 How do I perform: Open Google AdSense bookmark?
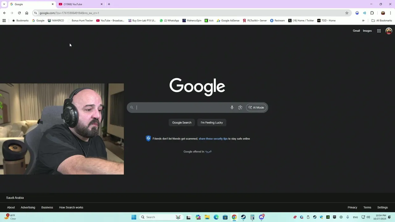[x=228, y=21]
